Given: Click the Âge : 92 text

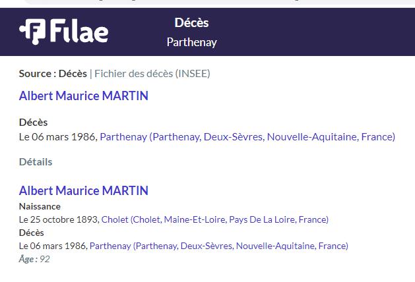Looking at the screenshot, I should click(x=34, y=260).
